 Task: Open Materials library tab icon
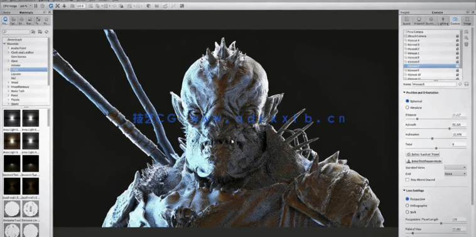[6, 20]
